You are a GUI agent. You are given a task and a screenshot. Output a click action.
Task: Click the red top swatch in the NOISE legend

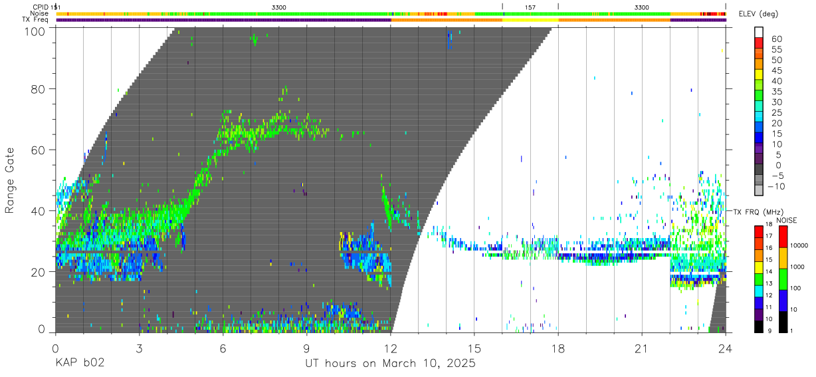782,236
